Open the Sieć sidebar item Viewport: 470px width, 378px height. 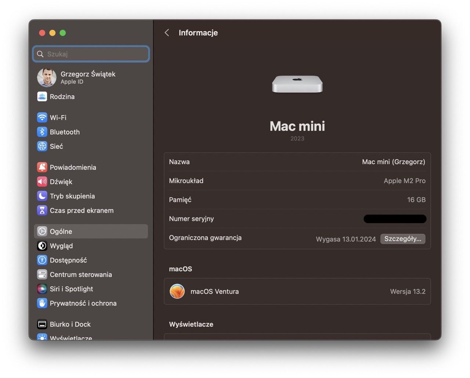tap(57, 146)
